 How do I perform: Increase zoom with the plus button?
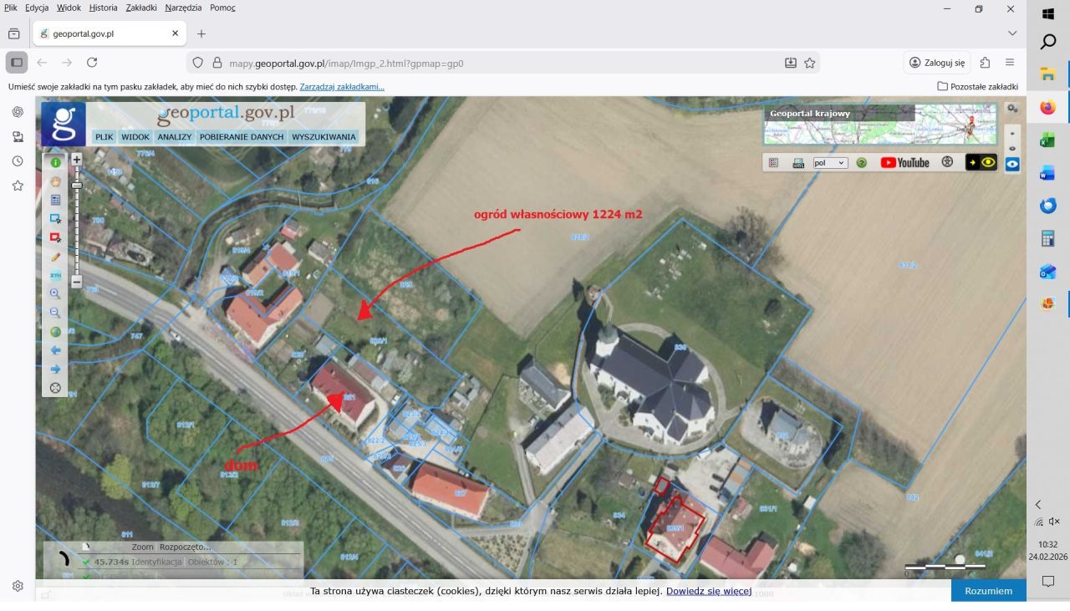(x=77, y=159)
